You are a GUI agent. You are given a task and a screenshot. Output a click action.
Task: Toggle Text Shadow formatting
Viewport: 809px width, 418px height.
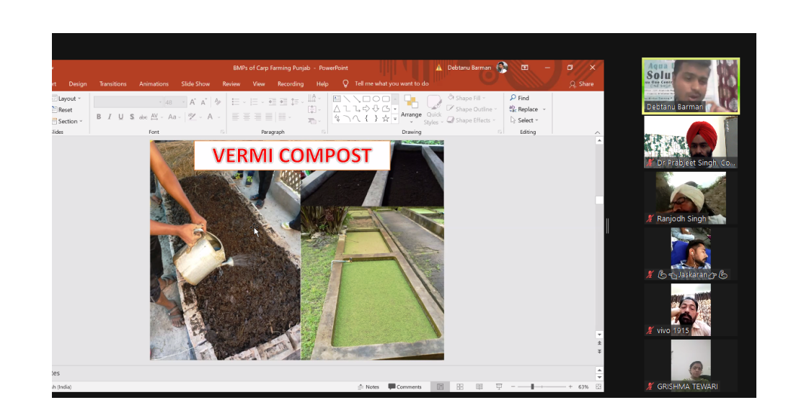(x=132, y=117)
